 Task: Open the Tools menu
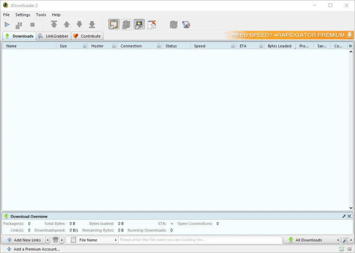point(41,15)
